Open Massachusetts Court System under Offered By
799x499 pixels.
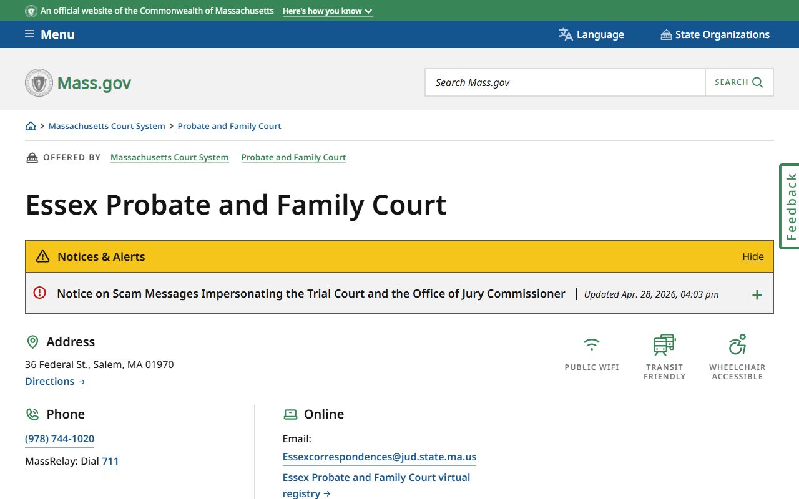click(x=170, y=157)
